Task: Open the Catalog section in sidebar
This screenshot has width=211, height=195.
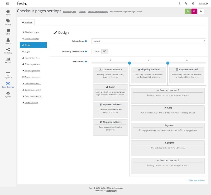Action: tap(8, 22)
